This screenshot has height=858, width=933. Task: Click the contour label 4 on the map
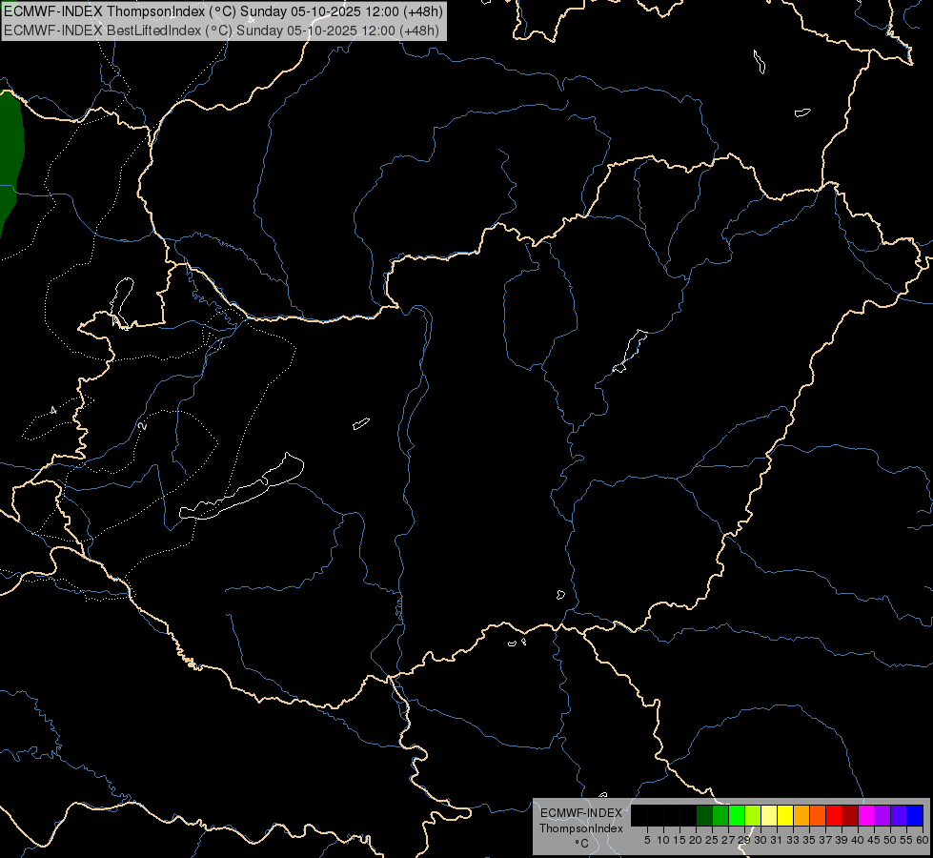[x=53, y=410]
